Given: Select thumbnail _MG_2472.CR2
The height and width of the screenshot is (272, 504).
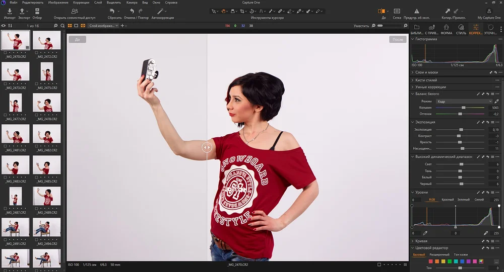Looking at the screenshot, I should (x=46, y=40).
